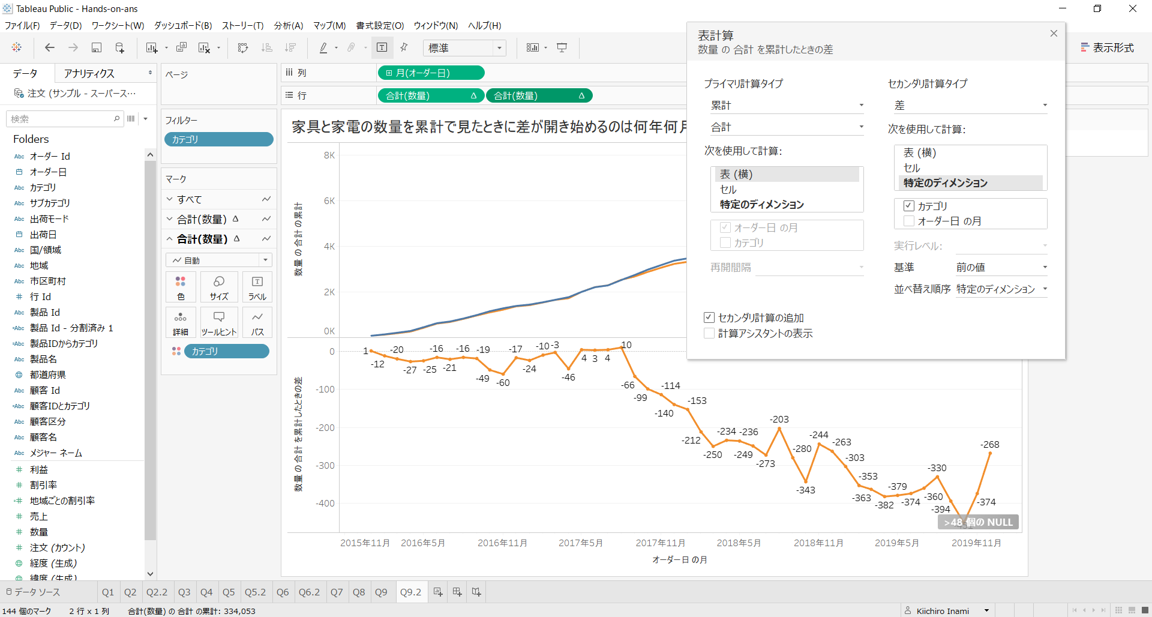Image resolution: width=1152 pixels, height=617 pixels.
Task: Open the 標準 view fit dropdown
Action: [465, 47]
